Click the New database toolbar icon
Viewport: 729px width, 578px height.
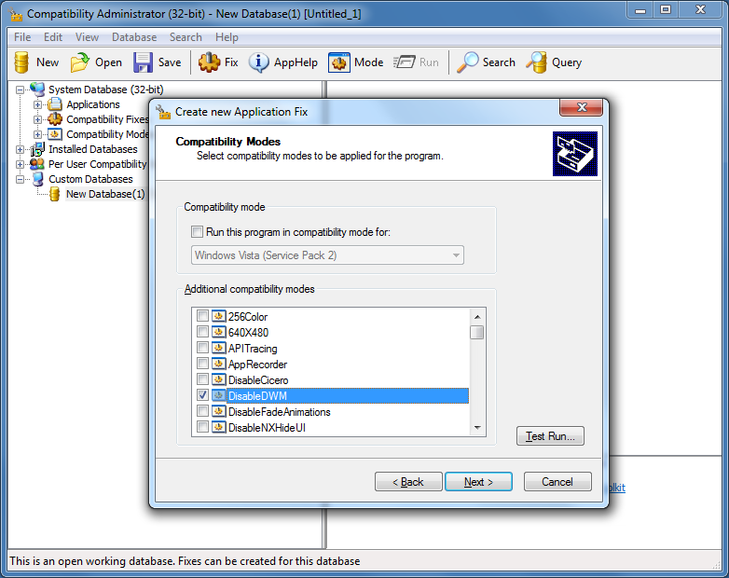point(21,62)
